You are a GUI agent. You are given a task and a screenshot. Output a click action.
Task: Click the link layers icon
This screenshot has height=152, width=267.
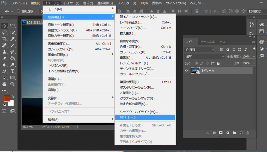[207, 133]
